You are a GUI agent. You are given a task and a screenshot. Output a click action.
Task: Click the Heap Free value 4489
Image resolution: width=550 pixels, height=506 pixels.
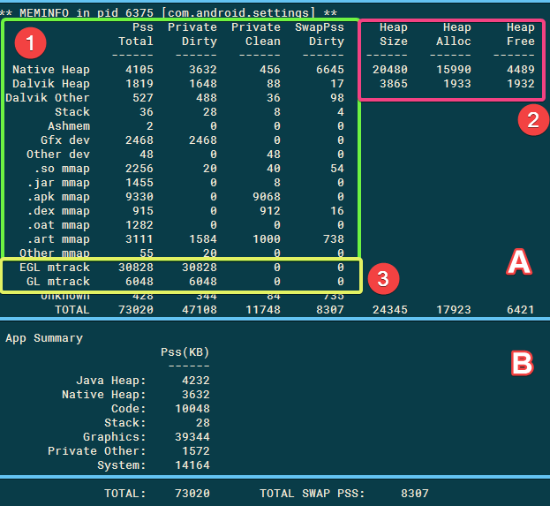(521, 70)
